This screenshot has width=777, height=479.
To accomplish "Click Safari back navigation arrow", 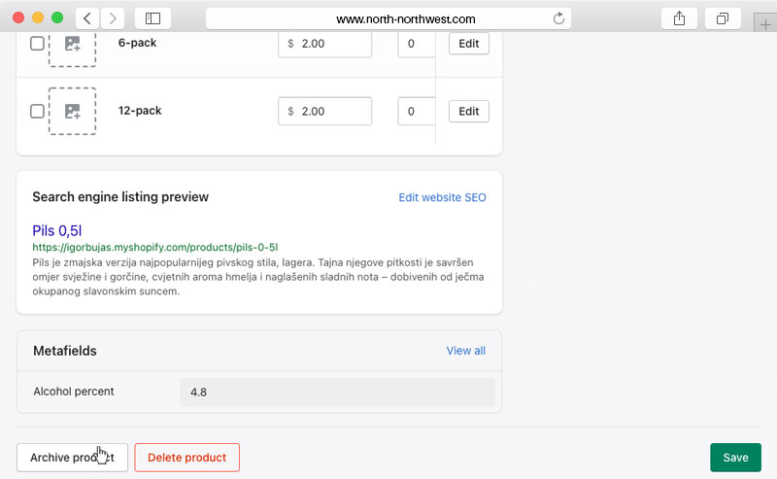I will 87,18.
